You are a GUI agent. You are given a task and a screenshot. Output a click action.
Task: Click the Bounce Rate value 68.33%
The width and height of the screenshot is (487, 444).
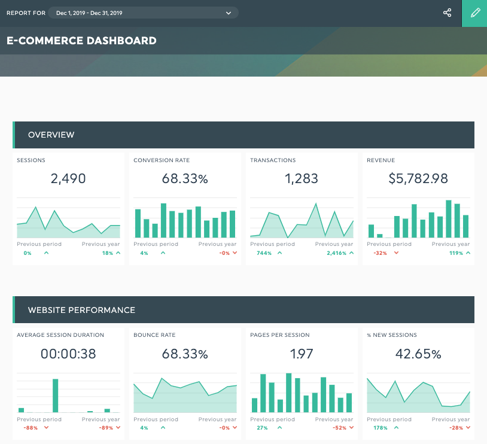(185, 354)
